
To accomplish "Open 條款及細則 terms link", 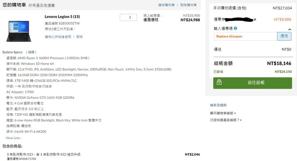I will click(x=218, y=105).
